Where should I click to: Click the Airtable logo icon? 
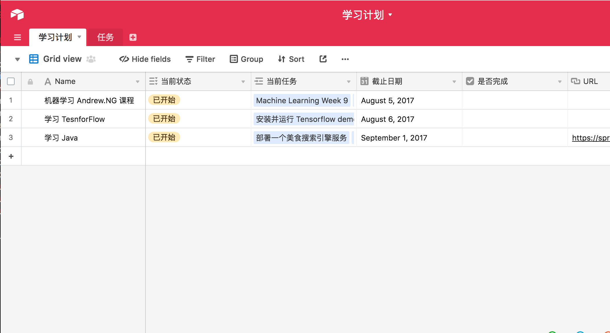(17, 14)
